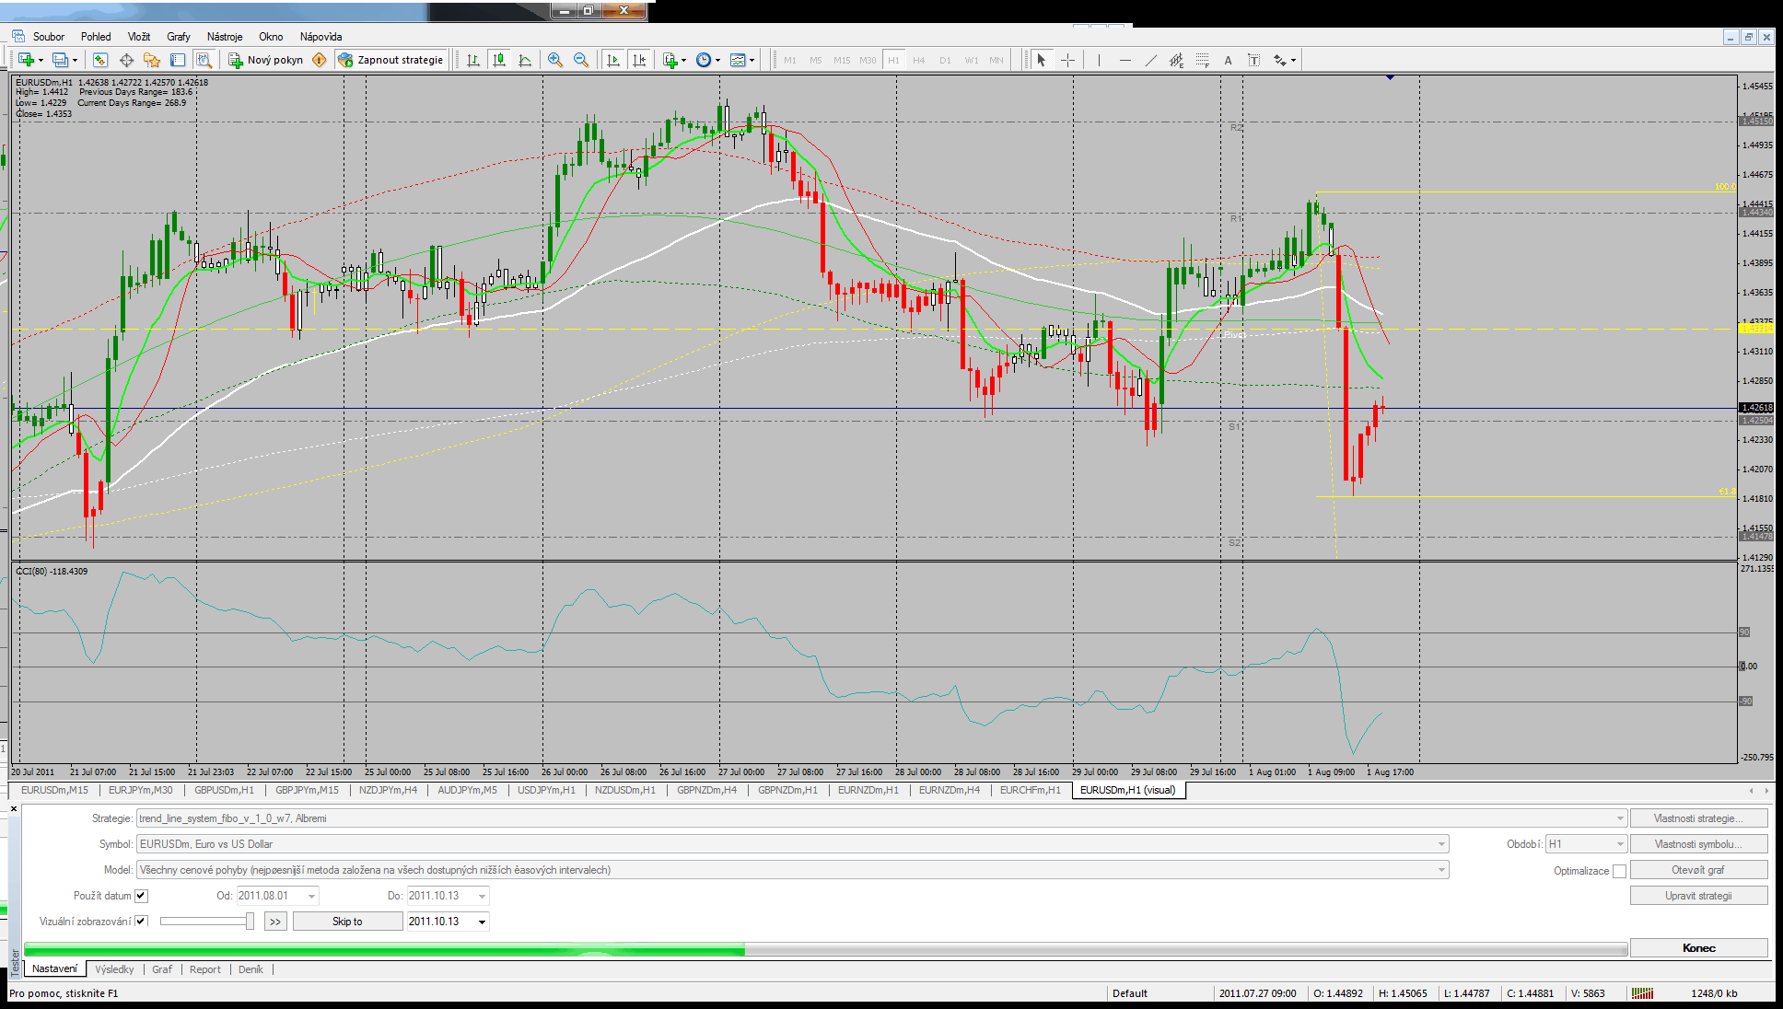The height and width of the screenshot is (1009, 1783).
Task: Expand the Templates toolbar dropdown arrow
Action: point(752,61)
